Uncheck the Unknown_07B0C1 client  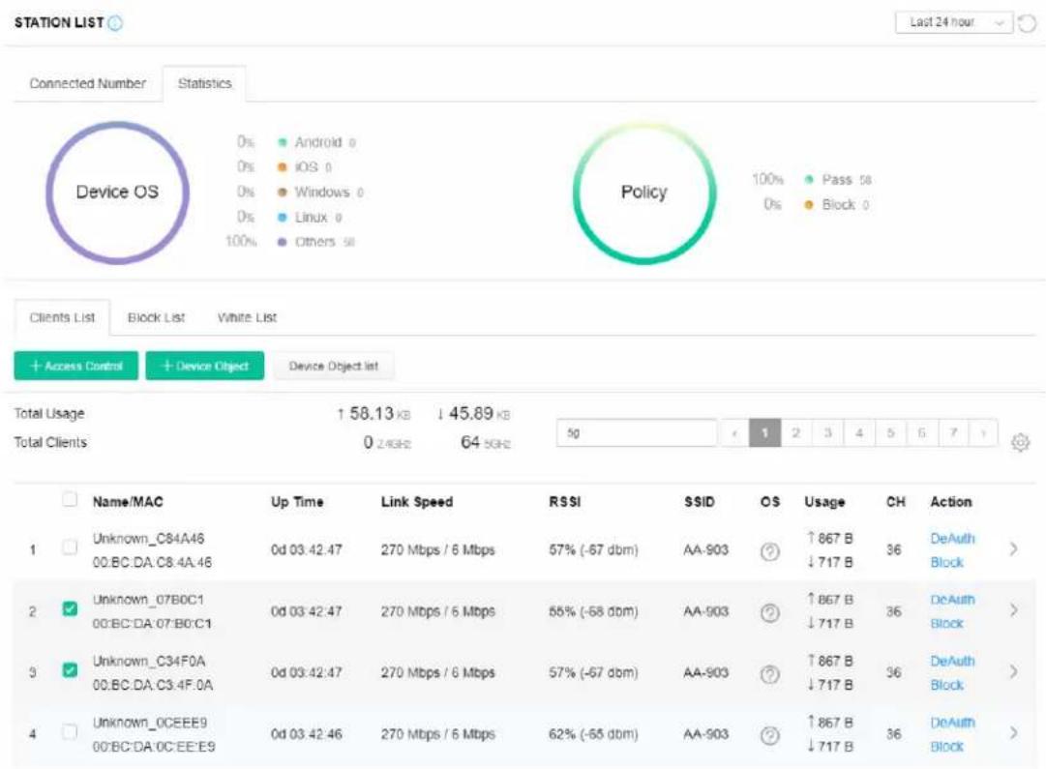coord(70,608)
